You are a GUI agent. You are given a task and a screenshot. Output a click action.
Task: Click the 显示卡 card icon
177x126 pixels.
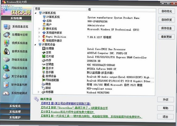[x=44, y=68]
